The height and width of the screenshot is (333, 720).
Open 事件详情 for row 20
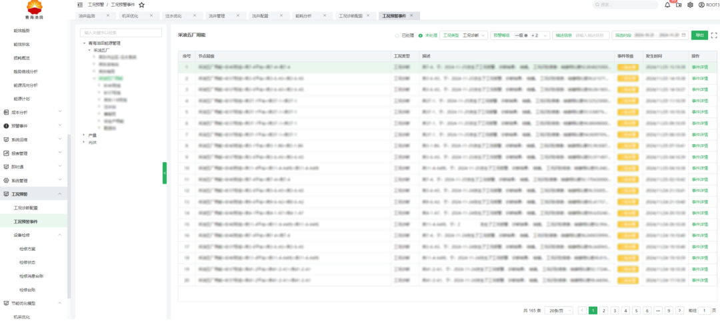pos(699,280)
